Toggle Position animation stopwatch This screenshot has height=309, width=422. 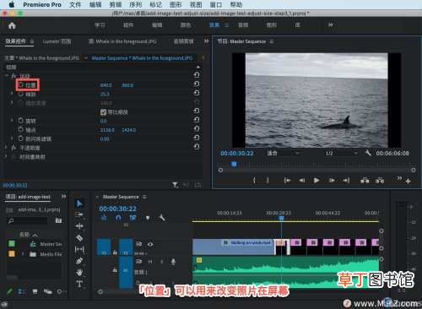tap(21, 84)
